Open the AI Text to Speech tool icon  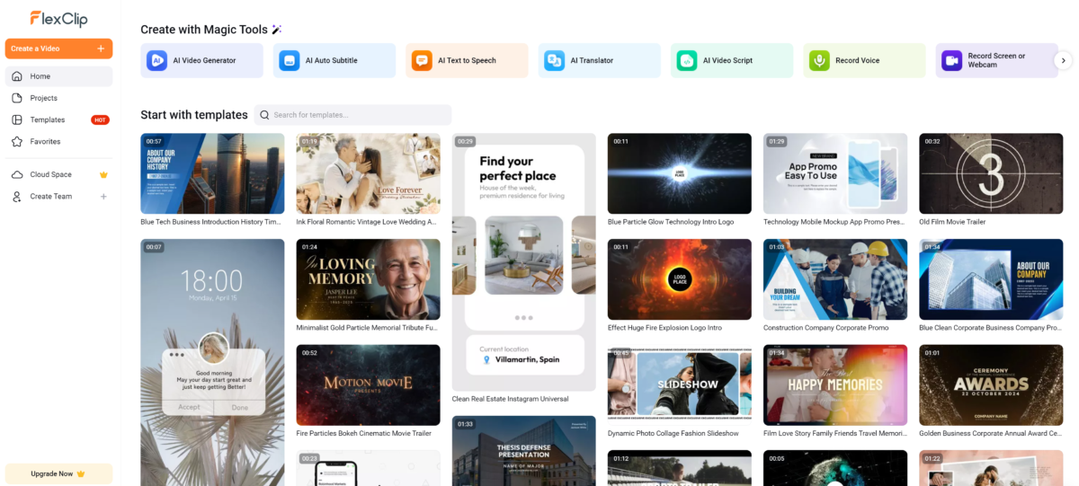click(422, 60)
